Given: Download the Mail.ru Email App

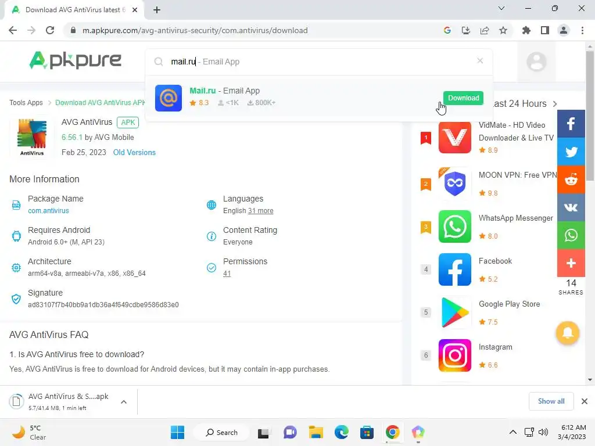Looking at the screenshot, I should tap(463, 98).
